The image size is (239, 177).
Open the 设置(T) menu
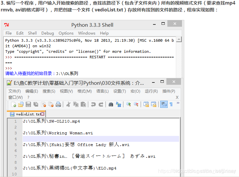point(119,91)
